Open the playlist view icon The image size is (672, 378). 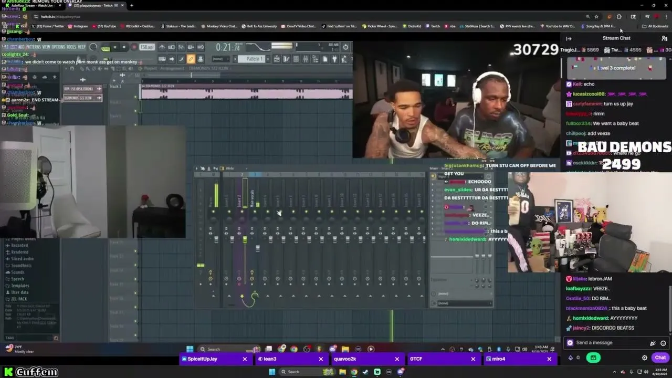click(x=277, y=59)
